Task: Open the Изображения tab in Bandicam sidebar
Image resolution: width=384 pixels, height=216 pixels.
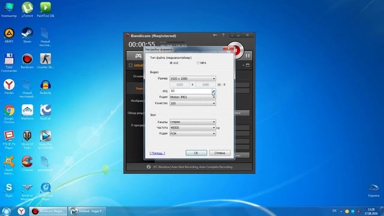Action: click(x=137, y=101)
